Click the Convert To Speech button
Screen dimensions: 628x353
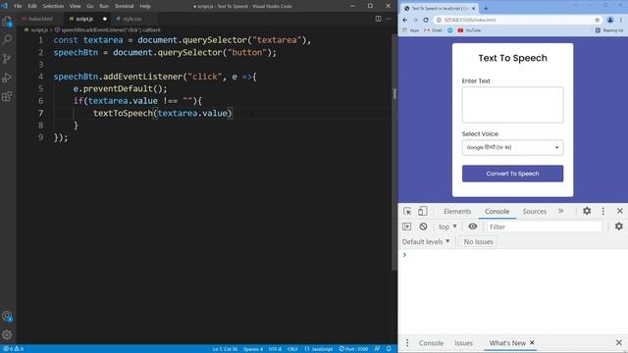(x=512, y=174)
